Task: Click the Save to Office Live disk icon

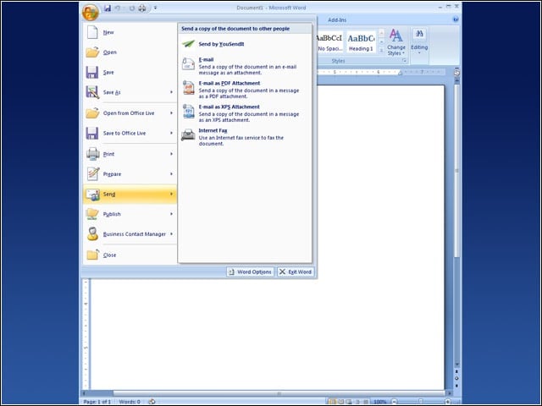Action: pyautogui.click(x=92, y=134)
